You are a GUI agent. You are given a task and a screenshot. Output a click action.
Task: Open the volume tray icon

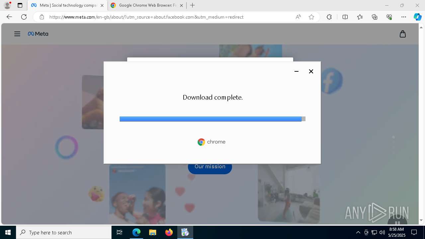pos(382,232)
